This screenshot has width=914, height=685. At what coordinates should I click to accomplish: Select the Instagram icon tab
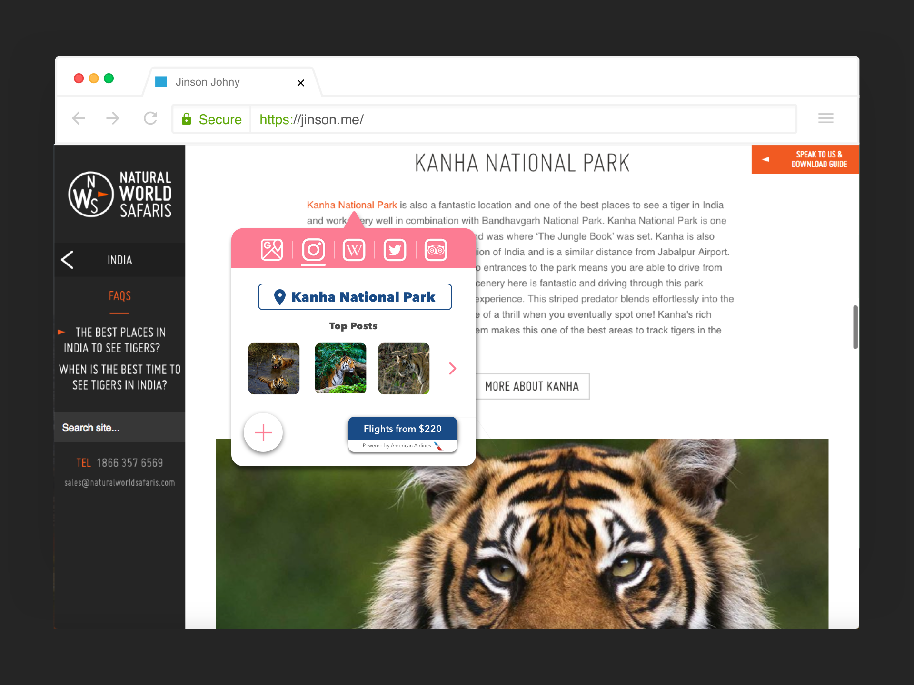pyautogui.click(x=313, y=250)
